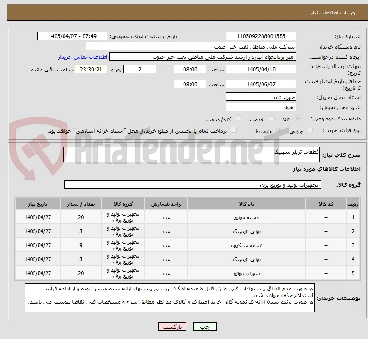Select the خدمت radio button
This screenshot has width=368, height=339.
pyautogui.click(x=271, y=119)
